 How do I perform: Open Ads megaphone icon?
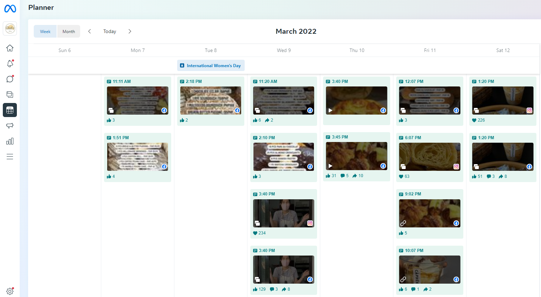[x=10, y=125]
